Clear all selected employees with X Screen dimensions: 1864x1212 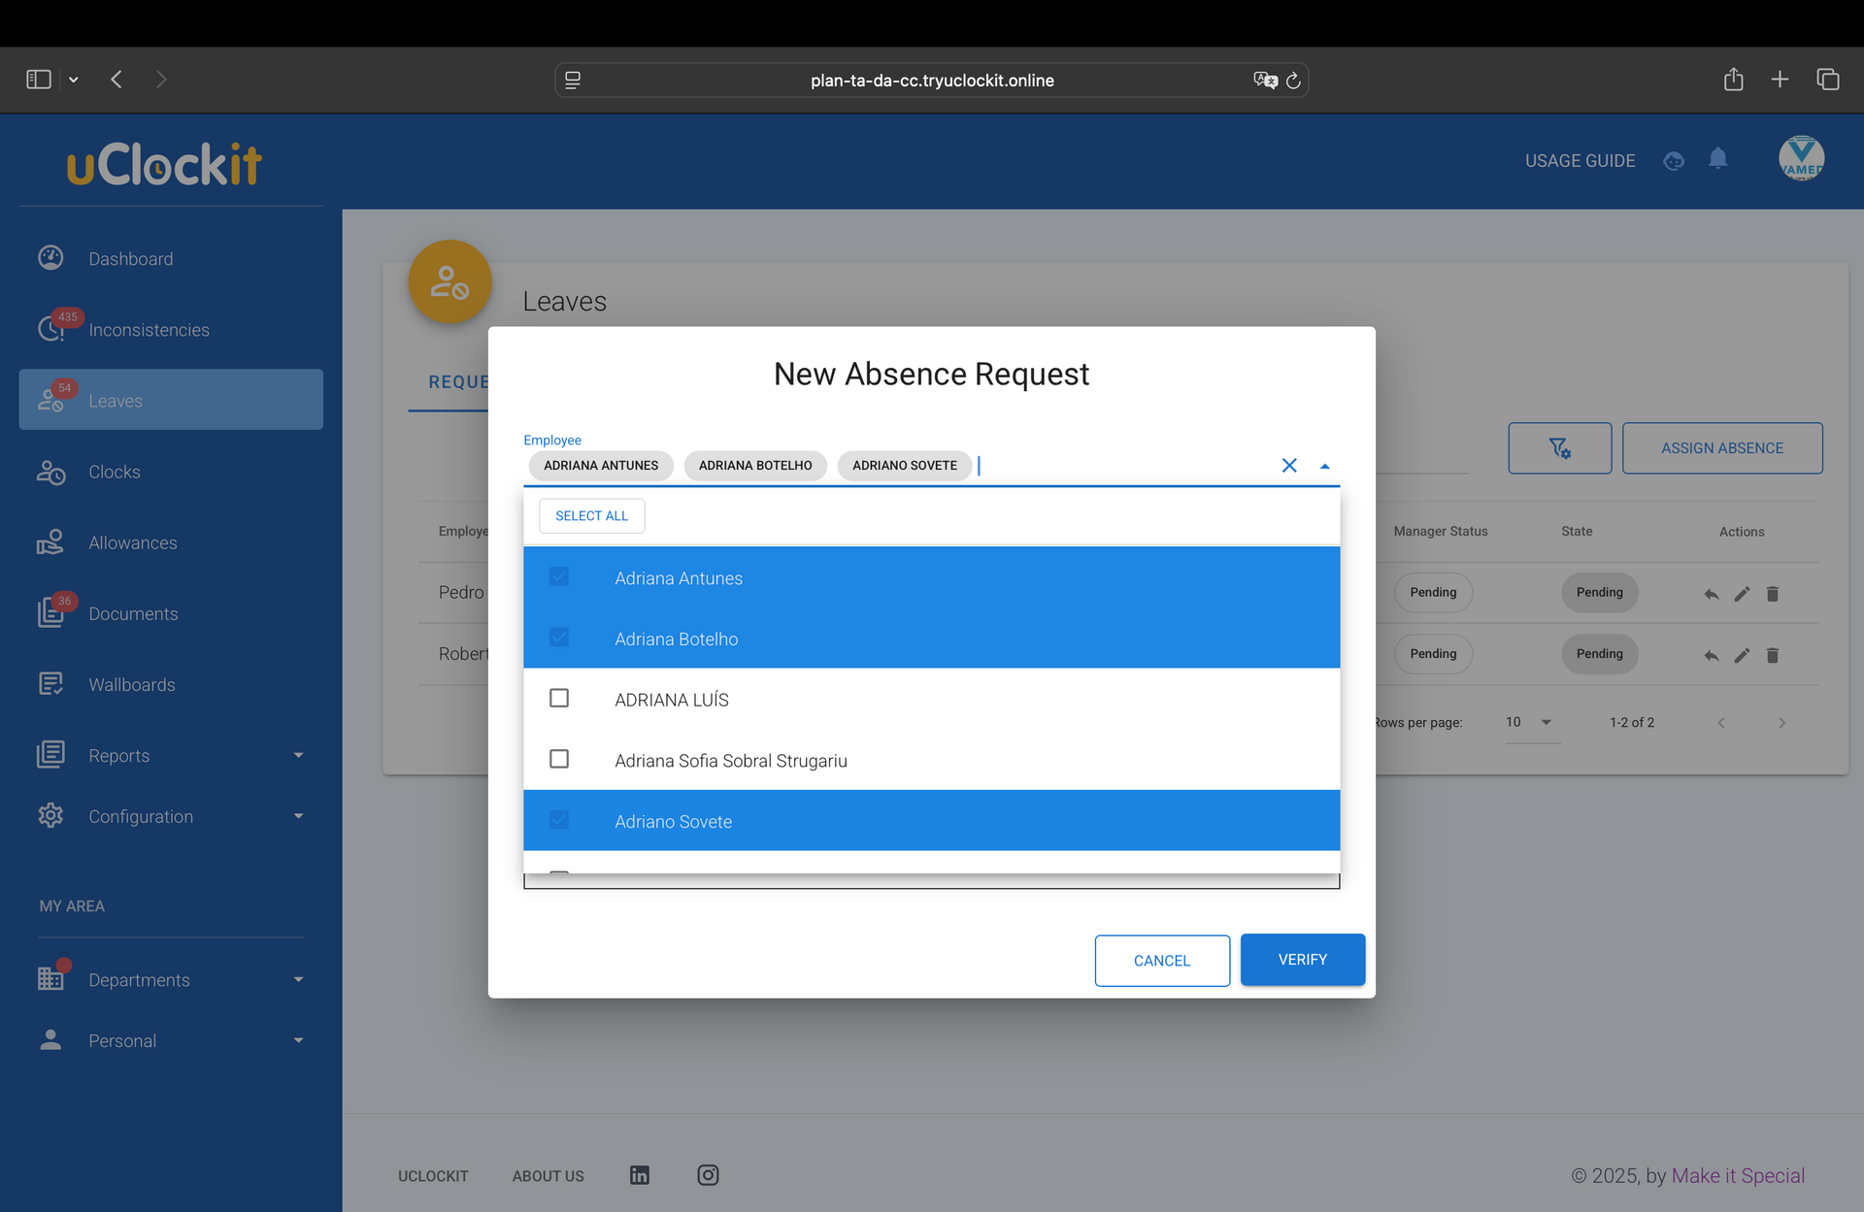point(1289,466)
